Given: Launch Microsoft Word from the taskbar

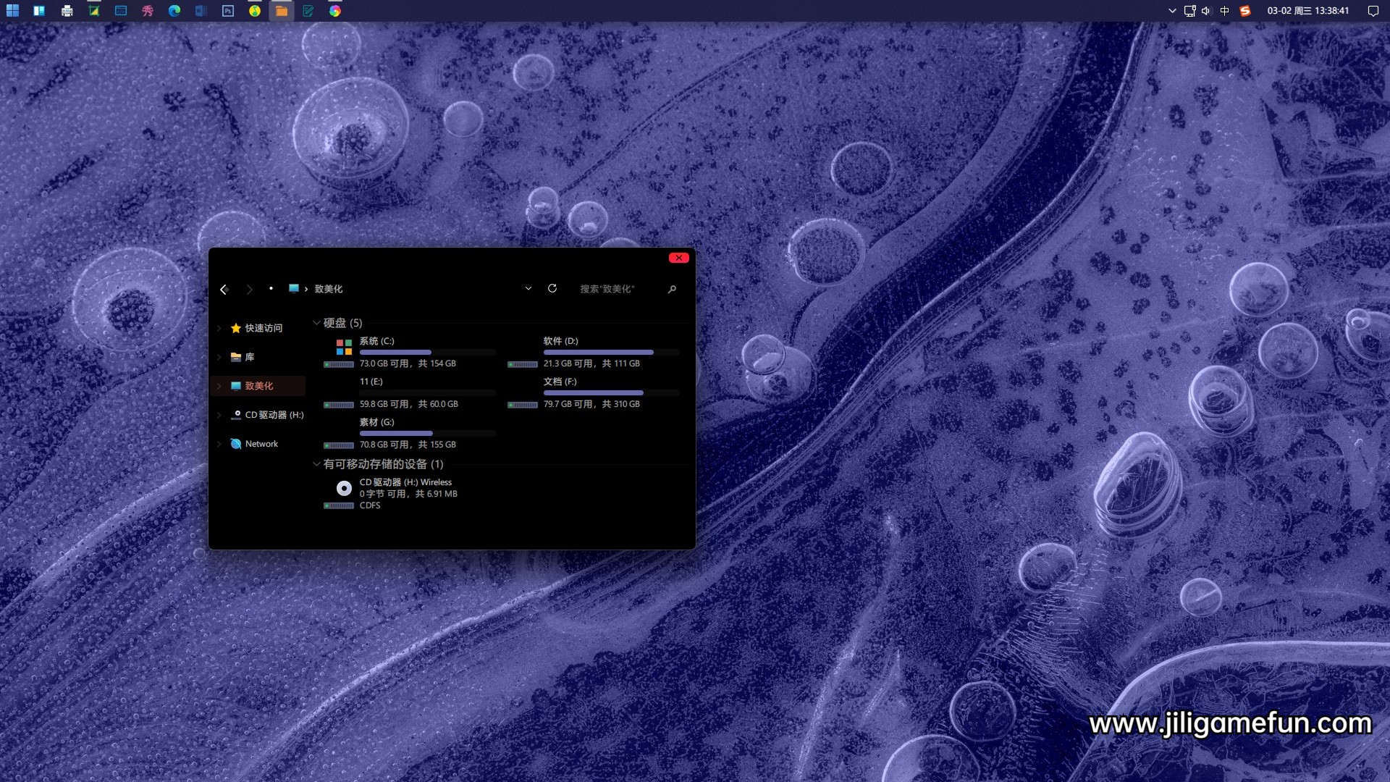Looking at the screenshot, I should (201, 11).
